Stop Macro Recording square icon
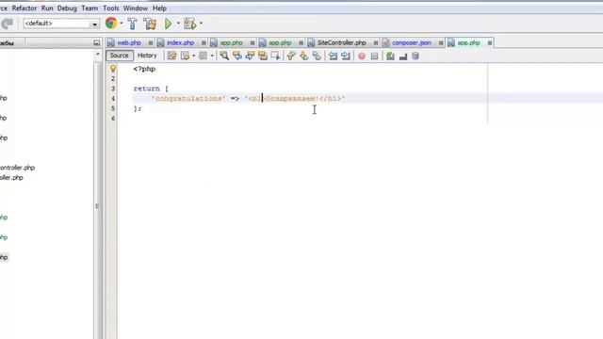 pyautogui.click(x=374, y=56)
